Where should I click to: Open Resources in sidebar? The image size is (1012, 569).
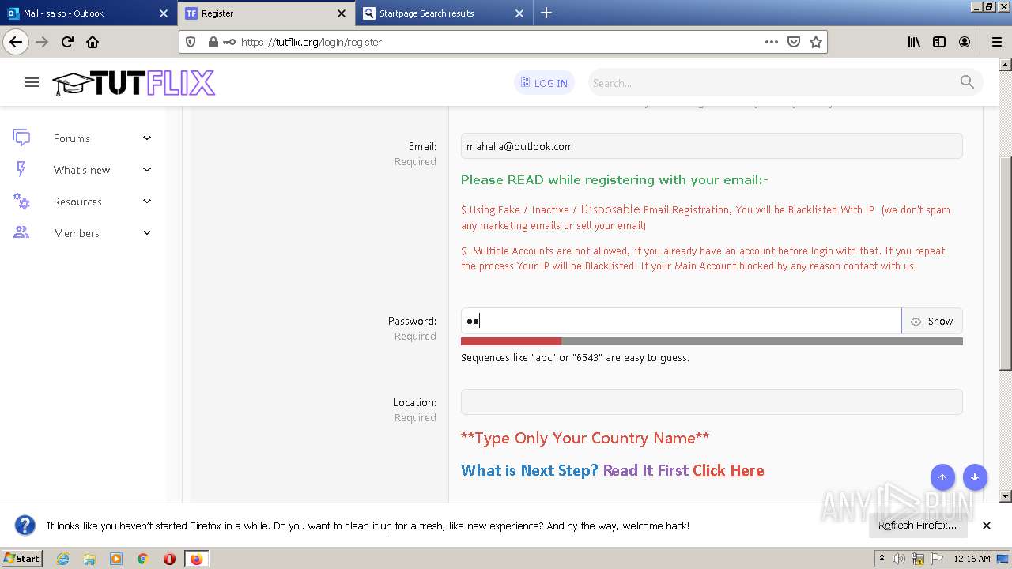[x=77, y=202]
